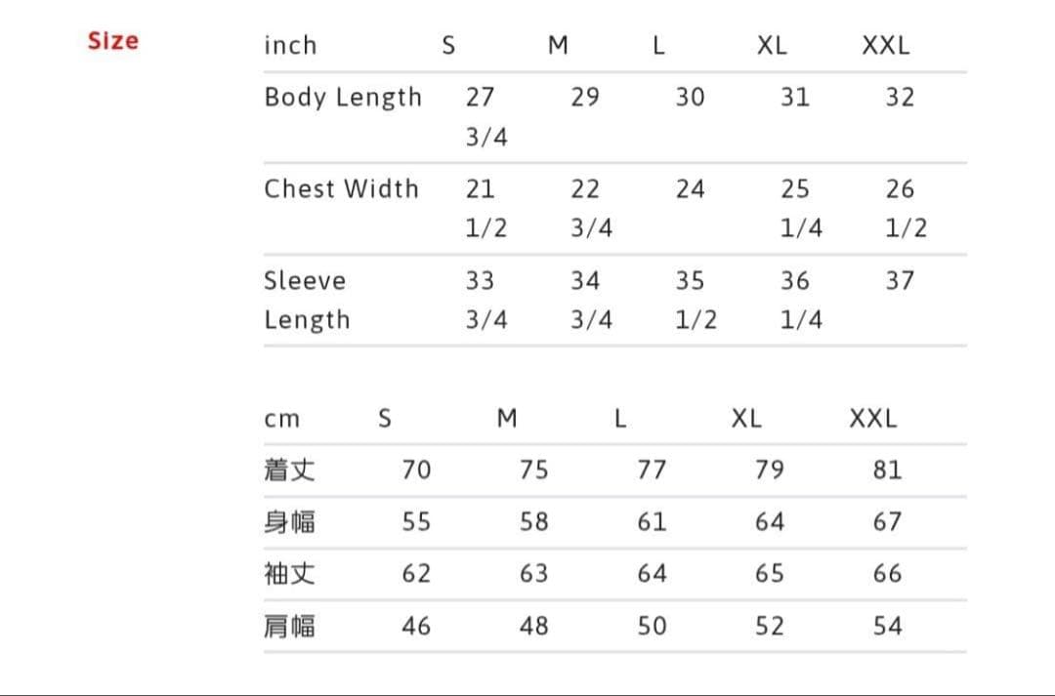Select the 肩幅 row label

(x=289, y=626)
